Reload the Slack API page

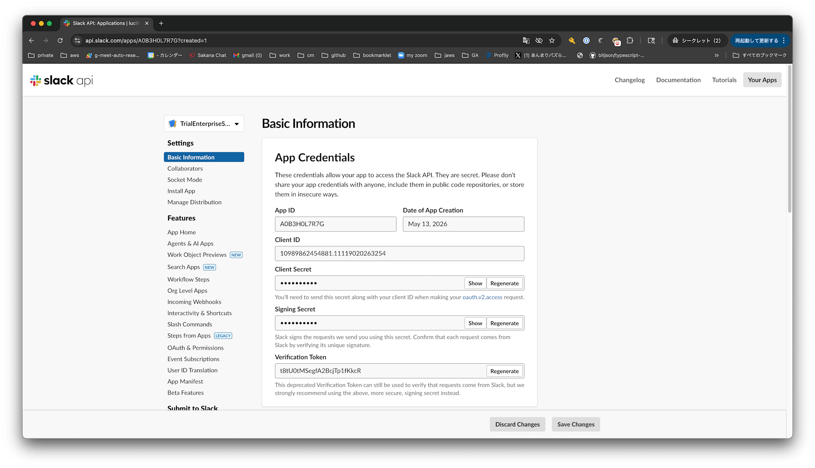click(x=60, y=41)
